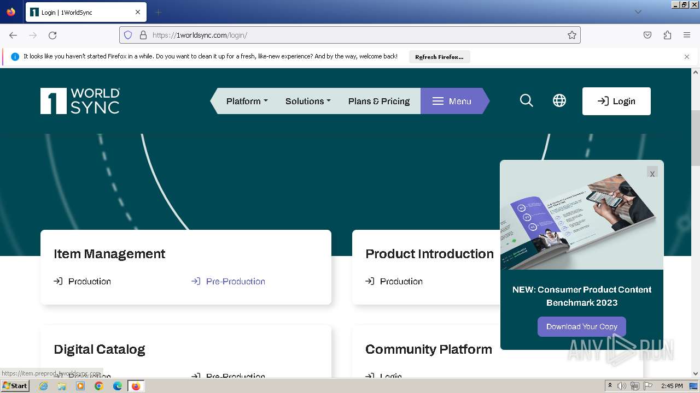Launch Chrome from the taskbar
700x393 pixels.
99,386
